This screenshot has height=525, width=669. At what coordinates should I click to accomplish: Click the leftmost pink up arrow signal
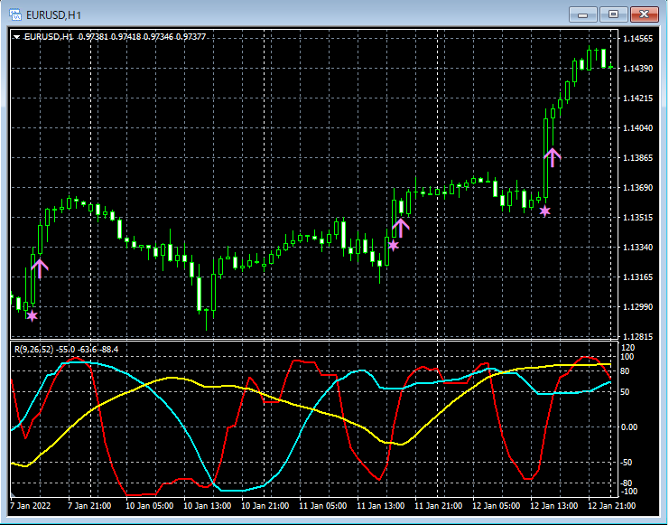[40, 267]
